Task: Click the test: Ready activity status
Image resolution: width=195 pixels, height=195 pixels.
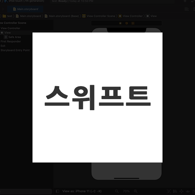Action: click(72, 1)
